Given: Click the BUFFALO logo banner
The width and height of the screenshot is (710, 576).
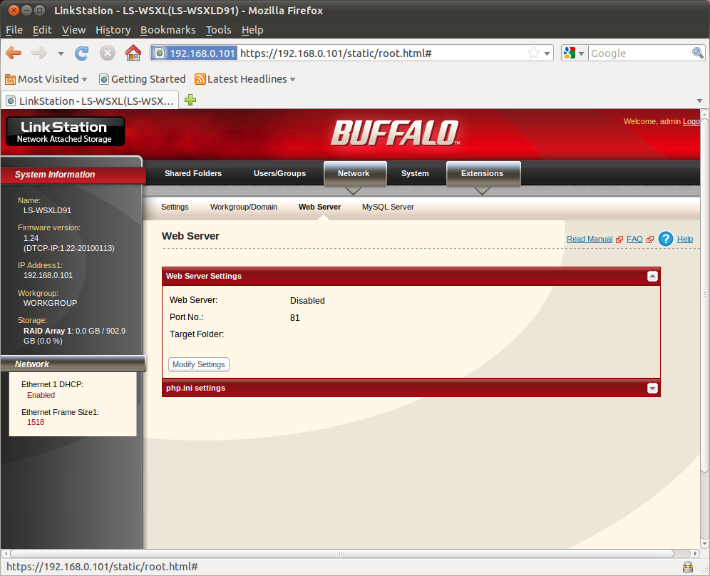Looking at the screenshot, I should [396, 133].
